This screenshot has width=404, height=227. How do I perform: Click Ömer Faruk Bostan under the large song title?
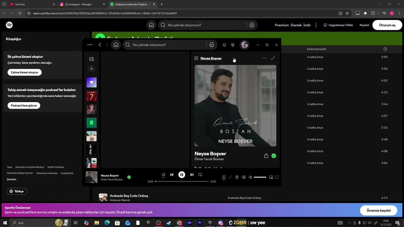(x=209, y=159)
